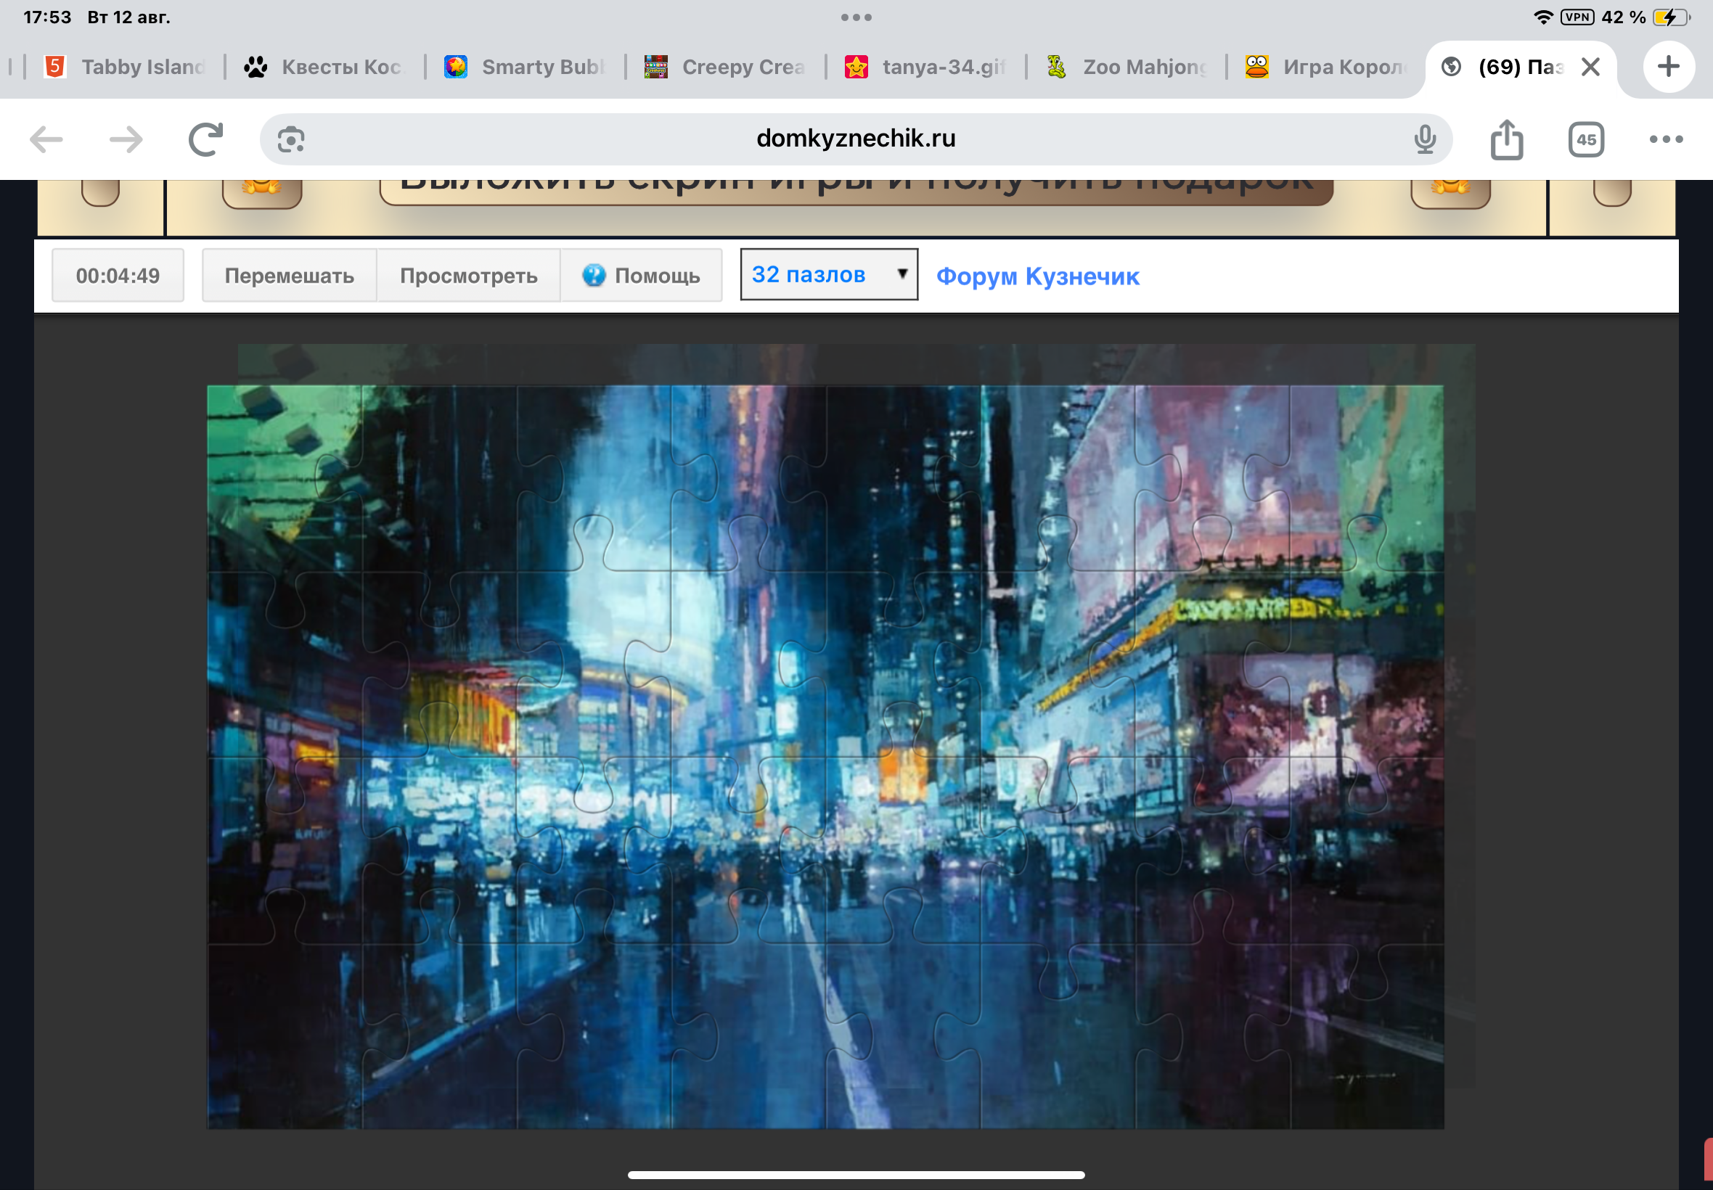This screenshot has height=1190, width=1713.
Task: Tap the 17:53 clock in the status bar
Action: coord(47,17)
